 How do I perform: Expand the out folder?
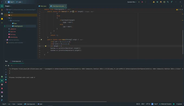point(7,15)
